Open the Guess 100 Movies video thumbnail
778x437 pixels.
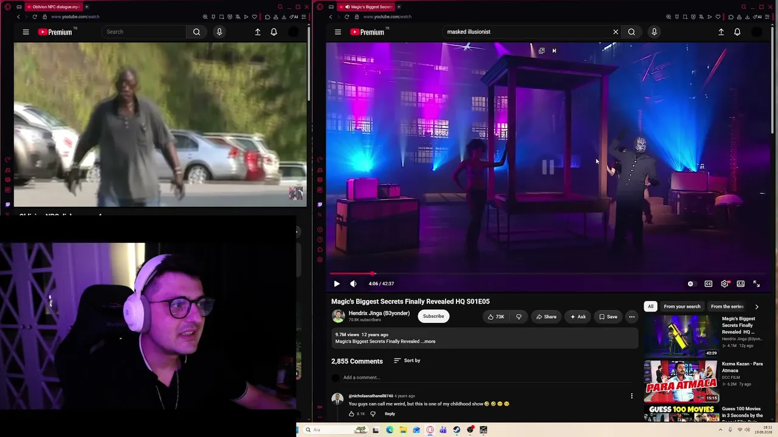tap(681, 414)
